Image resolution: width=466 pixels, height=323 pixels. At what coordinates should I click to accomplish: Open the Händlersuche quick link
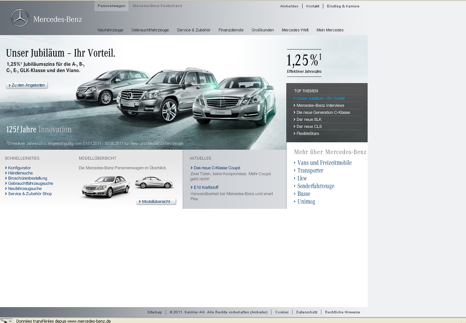point(19,173)
